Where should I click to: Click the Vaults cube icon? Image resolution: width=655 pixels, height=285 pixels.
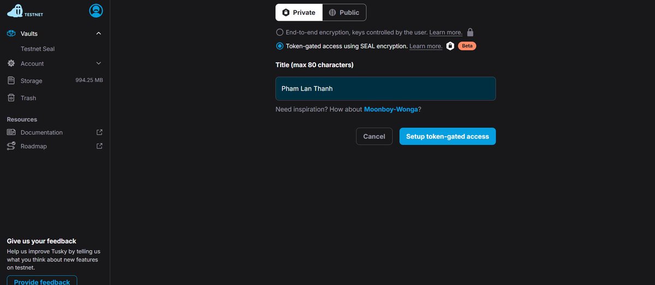click(11, 34)
